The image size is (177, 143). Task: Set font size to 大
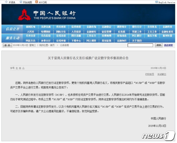pyautogui.click(x=17, y=68)
